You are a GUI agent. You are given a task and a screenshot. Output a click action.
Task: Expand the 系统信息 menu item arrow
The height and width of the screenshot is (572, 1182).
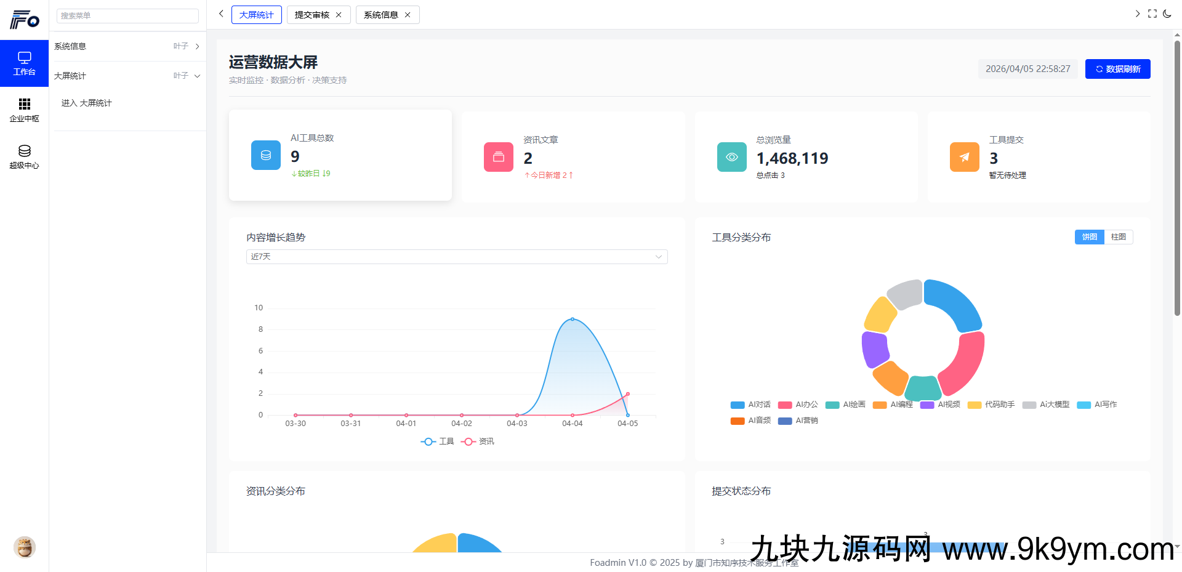pyautogui.click(x=197, y=46)
